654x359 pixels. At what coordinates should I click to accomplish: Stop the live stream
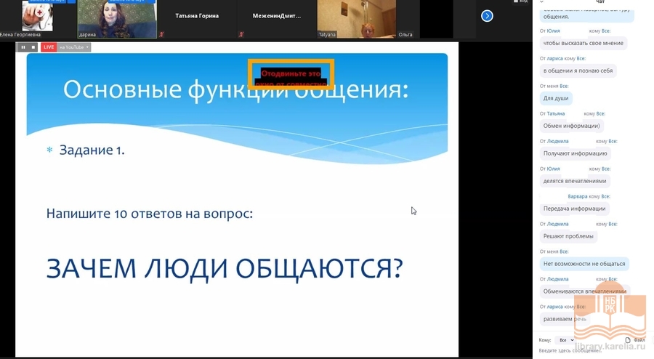[33, 47]
